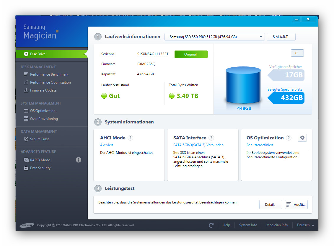Open OS Optimization in sidebar
Image resolution: width=334 pixels, height=246 pixels.
(43, 111)
